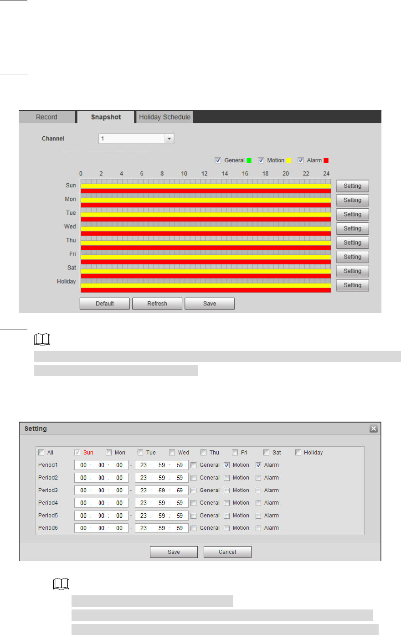The width and height of the screenshot is (401, 635).
Task: Save the snapshot schedule
Action: coord(210,304)
